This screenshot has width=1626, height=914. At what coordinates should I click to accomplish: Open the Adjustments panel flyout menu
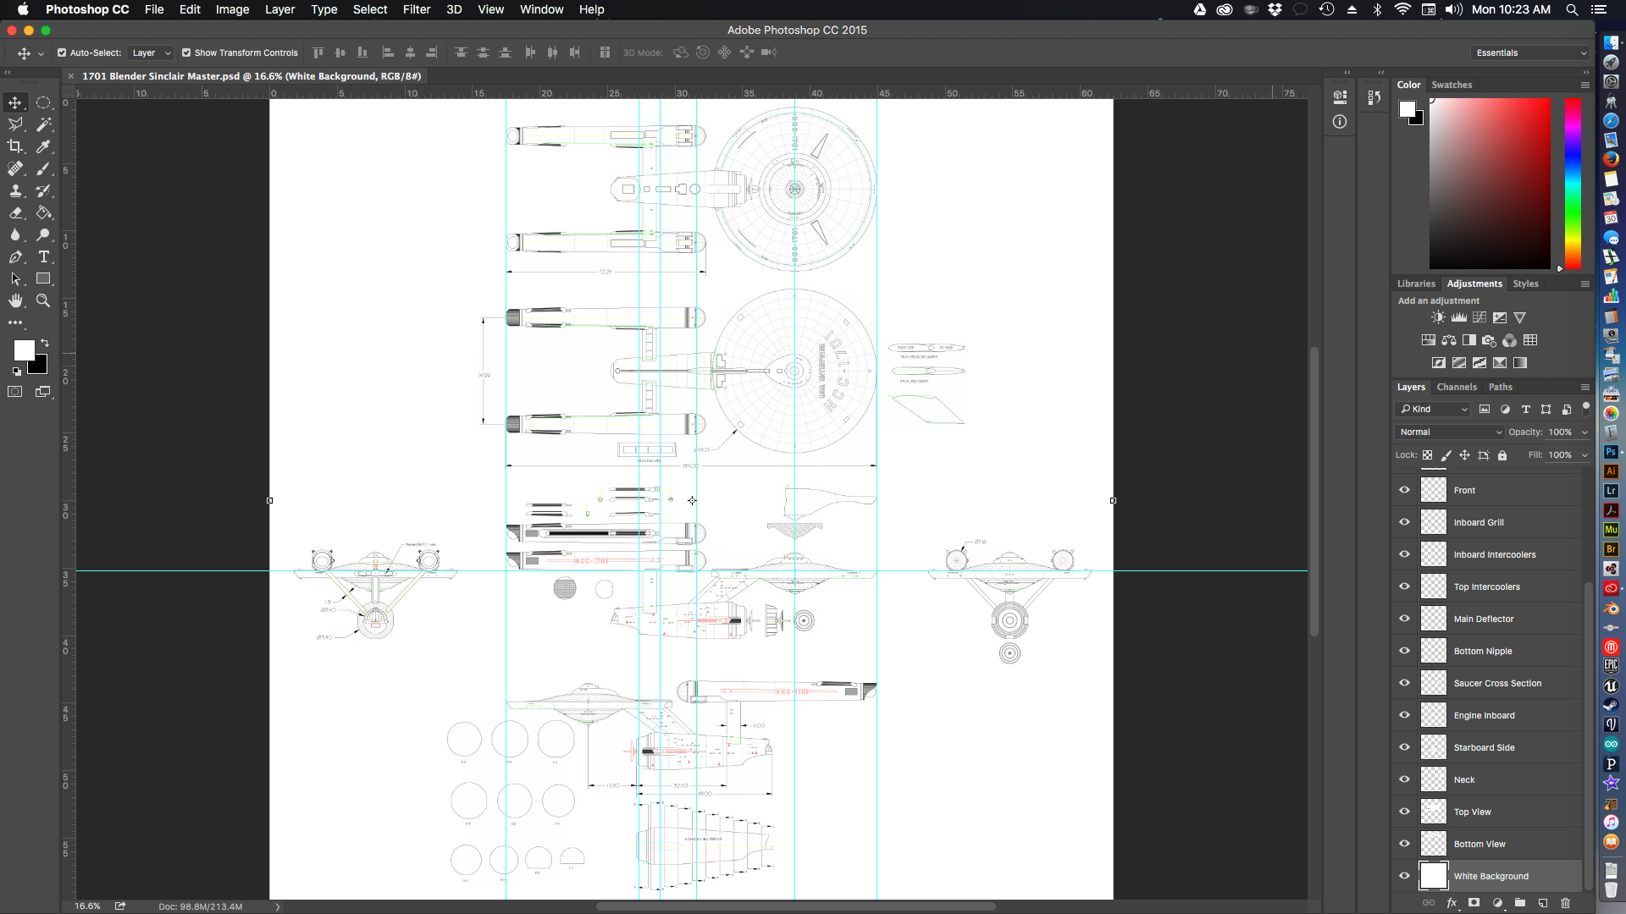click(1585, 284)
